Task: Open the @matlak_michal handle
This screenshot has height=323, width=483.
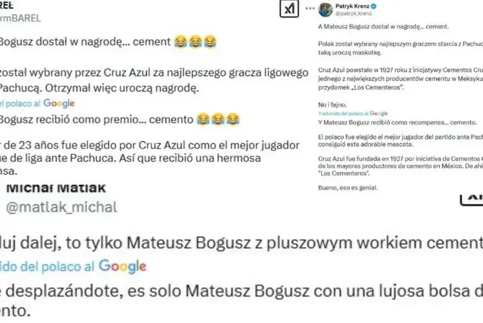Action: 62,207
